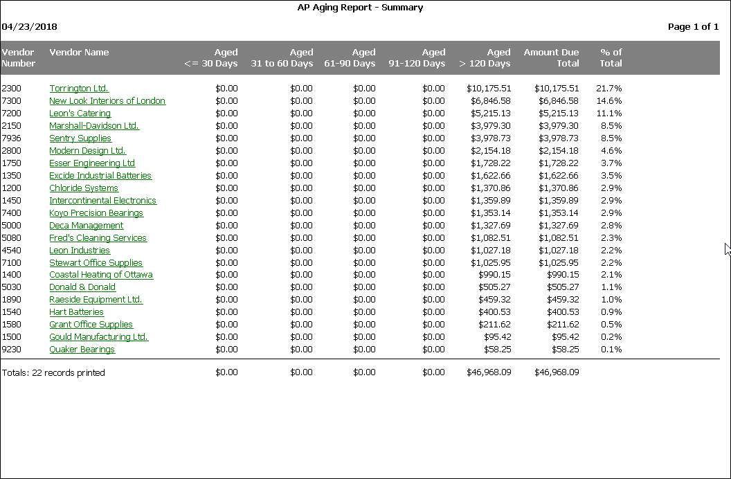Open New Look Interiors of London link

pyautogui.click(x=107, y=100)
